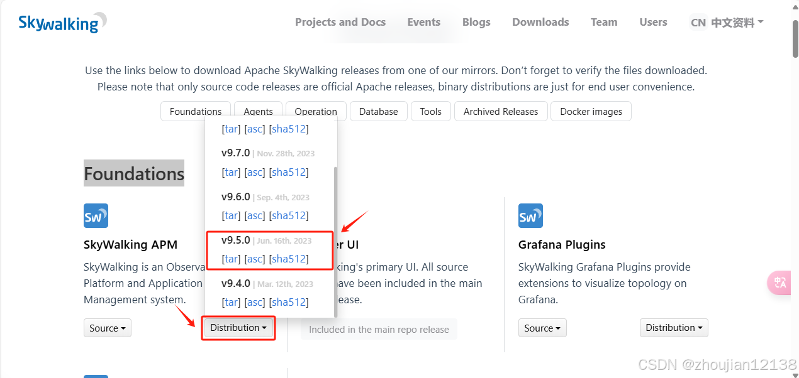This screenshot has width=799, height=378.
Task: Click the Grafana Plugins SW icon
Action: click(x=530, y=215)
